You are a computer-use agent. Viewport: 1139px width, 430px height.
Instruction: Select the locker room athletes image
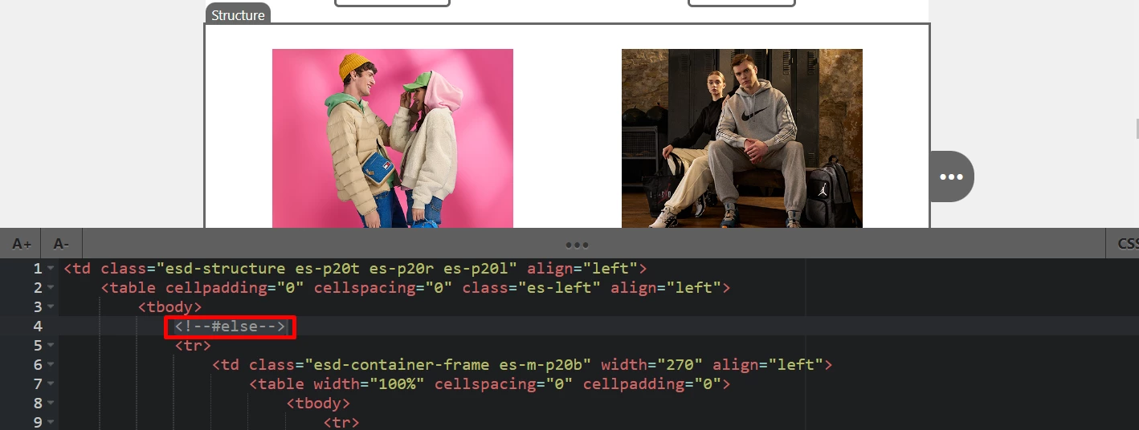point(742,138)
